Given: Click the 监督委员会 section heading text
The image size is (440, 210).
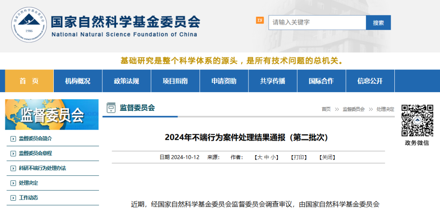Looking at the screenshot, I should coord(137,108).
